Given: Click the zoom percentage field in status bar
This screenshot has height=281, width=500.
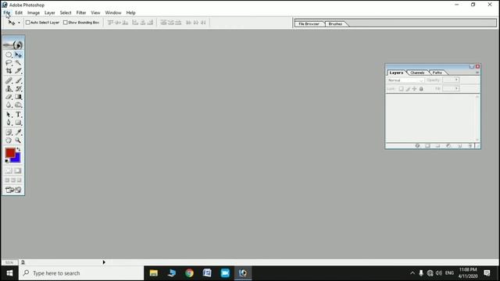Looking at the screenshot, I should pos(9,262).
